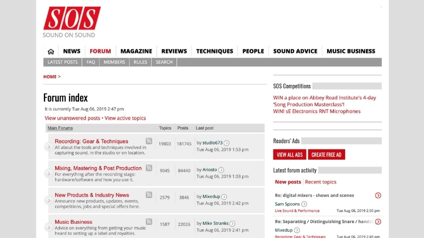This screenshot has height=238, width=424.
Task: Open the Magazine menu item
Action: (136, 51)
